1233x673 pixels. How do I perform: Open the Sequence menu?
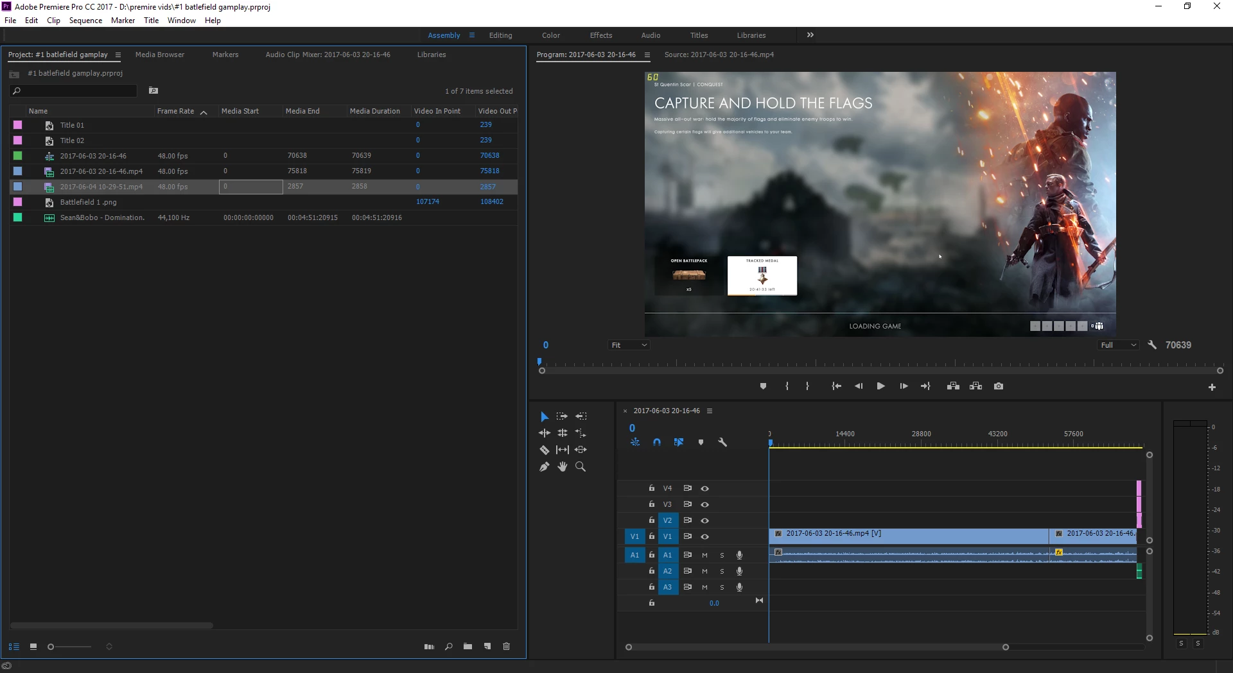(x=85, y=21)
